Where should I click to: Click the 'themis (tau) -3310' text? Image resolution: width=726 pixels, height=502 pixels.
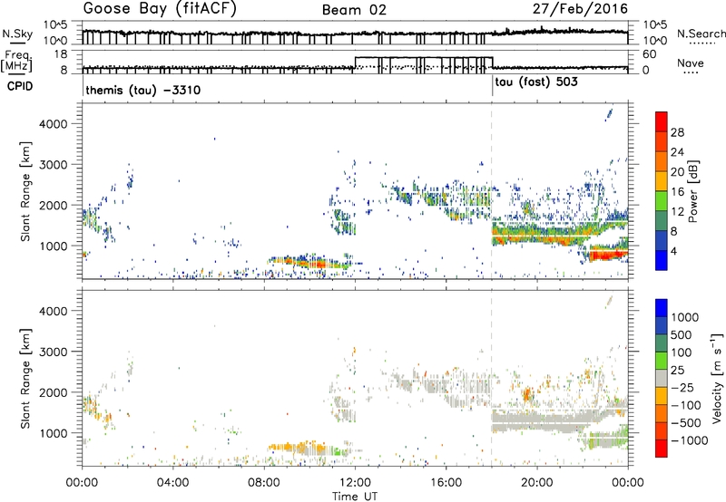(143, 90)
